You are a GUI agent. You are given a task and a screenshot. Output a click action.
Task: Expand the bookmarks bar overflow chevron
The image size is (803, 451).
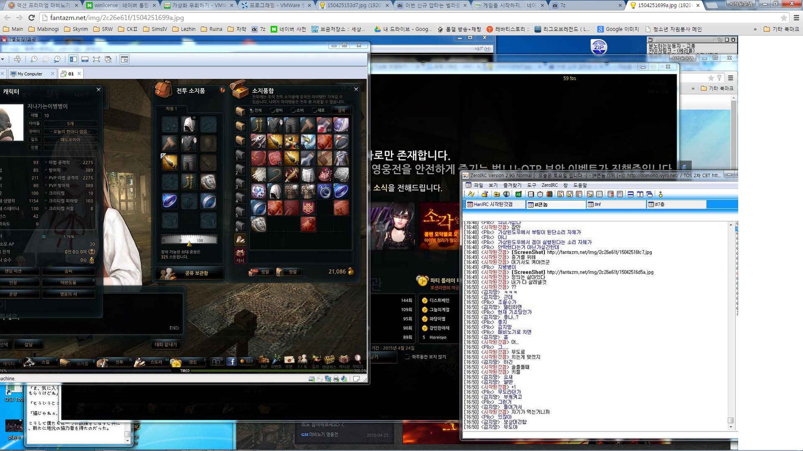pos(755,29)
